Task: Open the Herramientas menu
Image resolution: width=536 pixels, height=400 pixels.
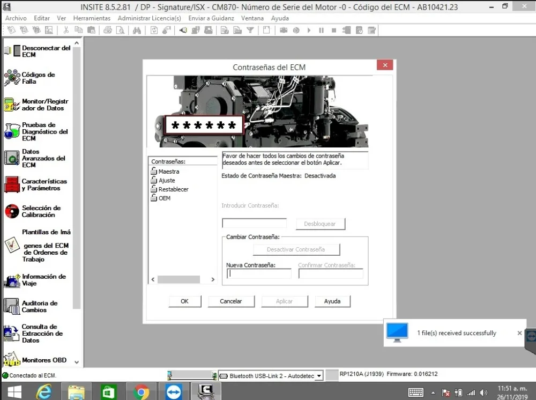Action: coord(92,18)
